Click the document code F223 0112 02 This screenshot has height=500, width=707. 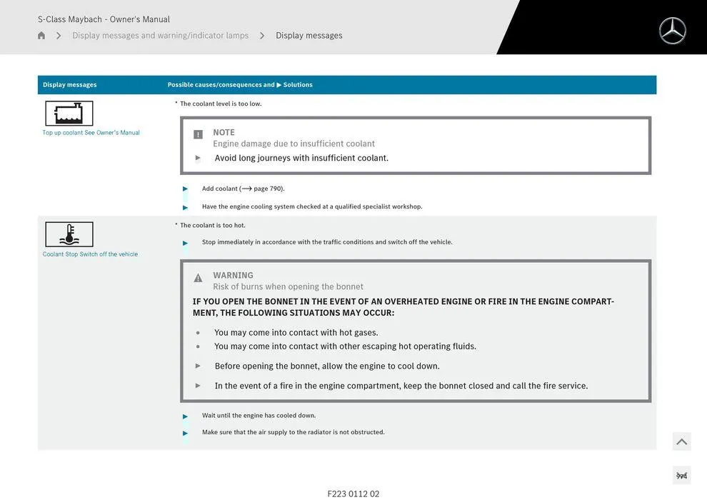point(353,494)
